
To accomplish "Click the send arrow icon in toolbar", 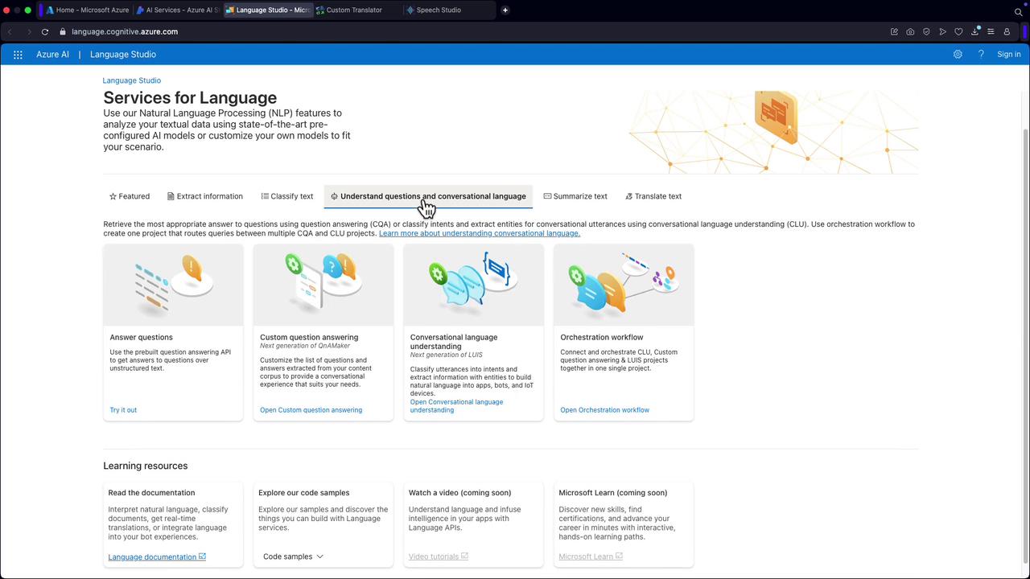I will tap(942, 32).
